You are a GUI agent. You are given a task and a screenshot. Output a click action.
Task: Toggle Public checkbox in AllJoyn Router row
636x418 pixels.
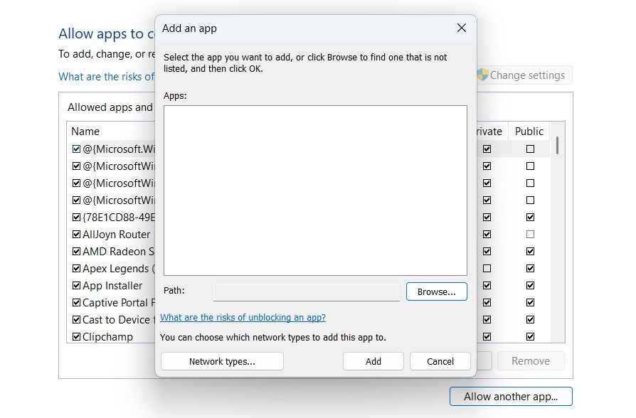(x=530, y=235)
